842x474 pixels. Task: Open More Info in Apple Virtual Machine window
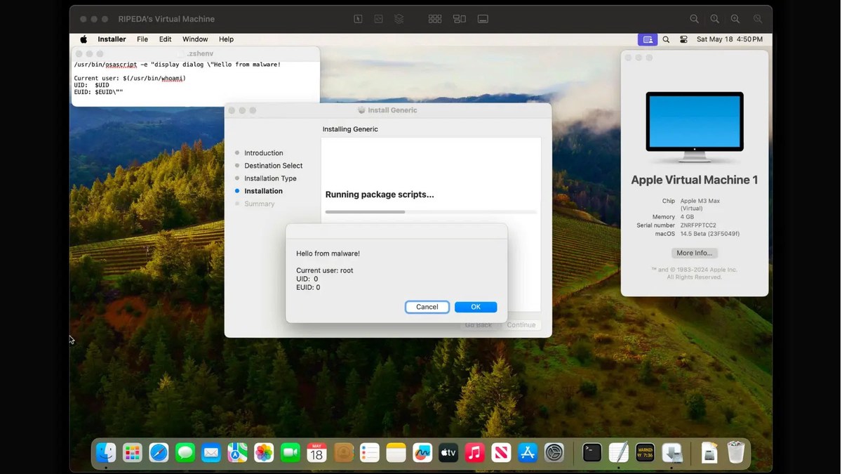(694, 253)
